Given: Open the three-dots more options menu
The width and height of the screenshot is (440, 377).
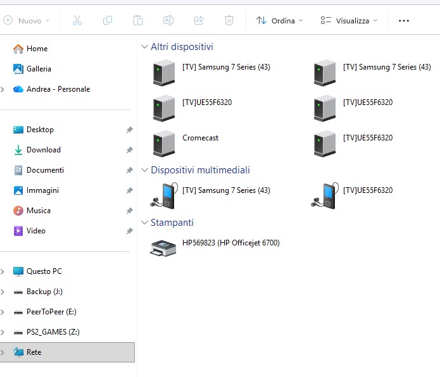Looking at the screenshot, I should point(403,21).
